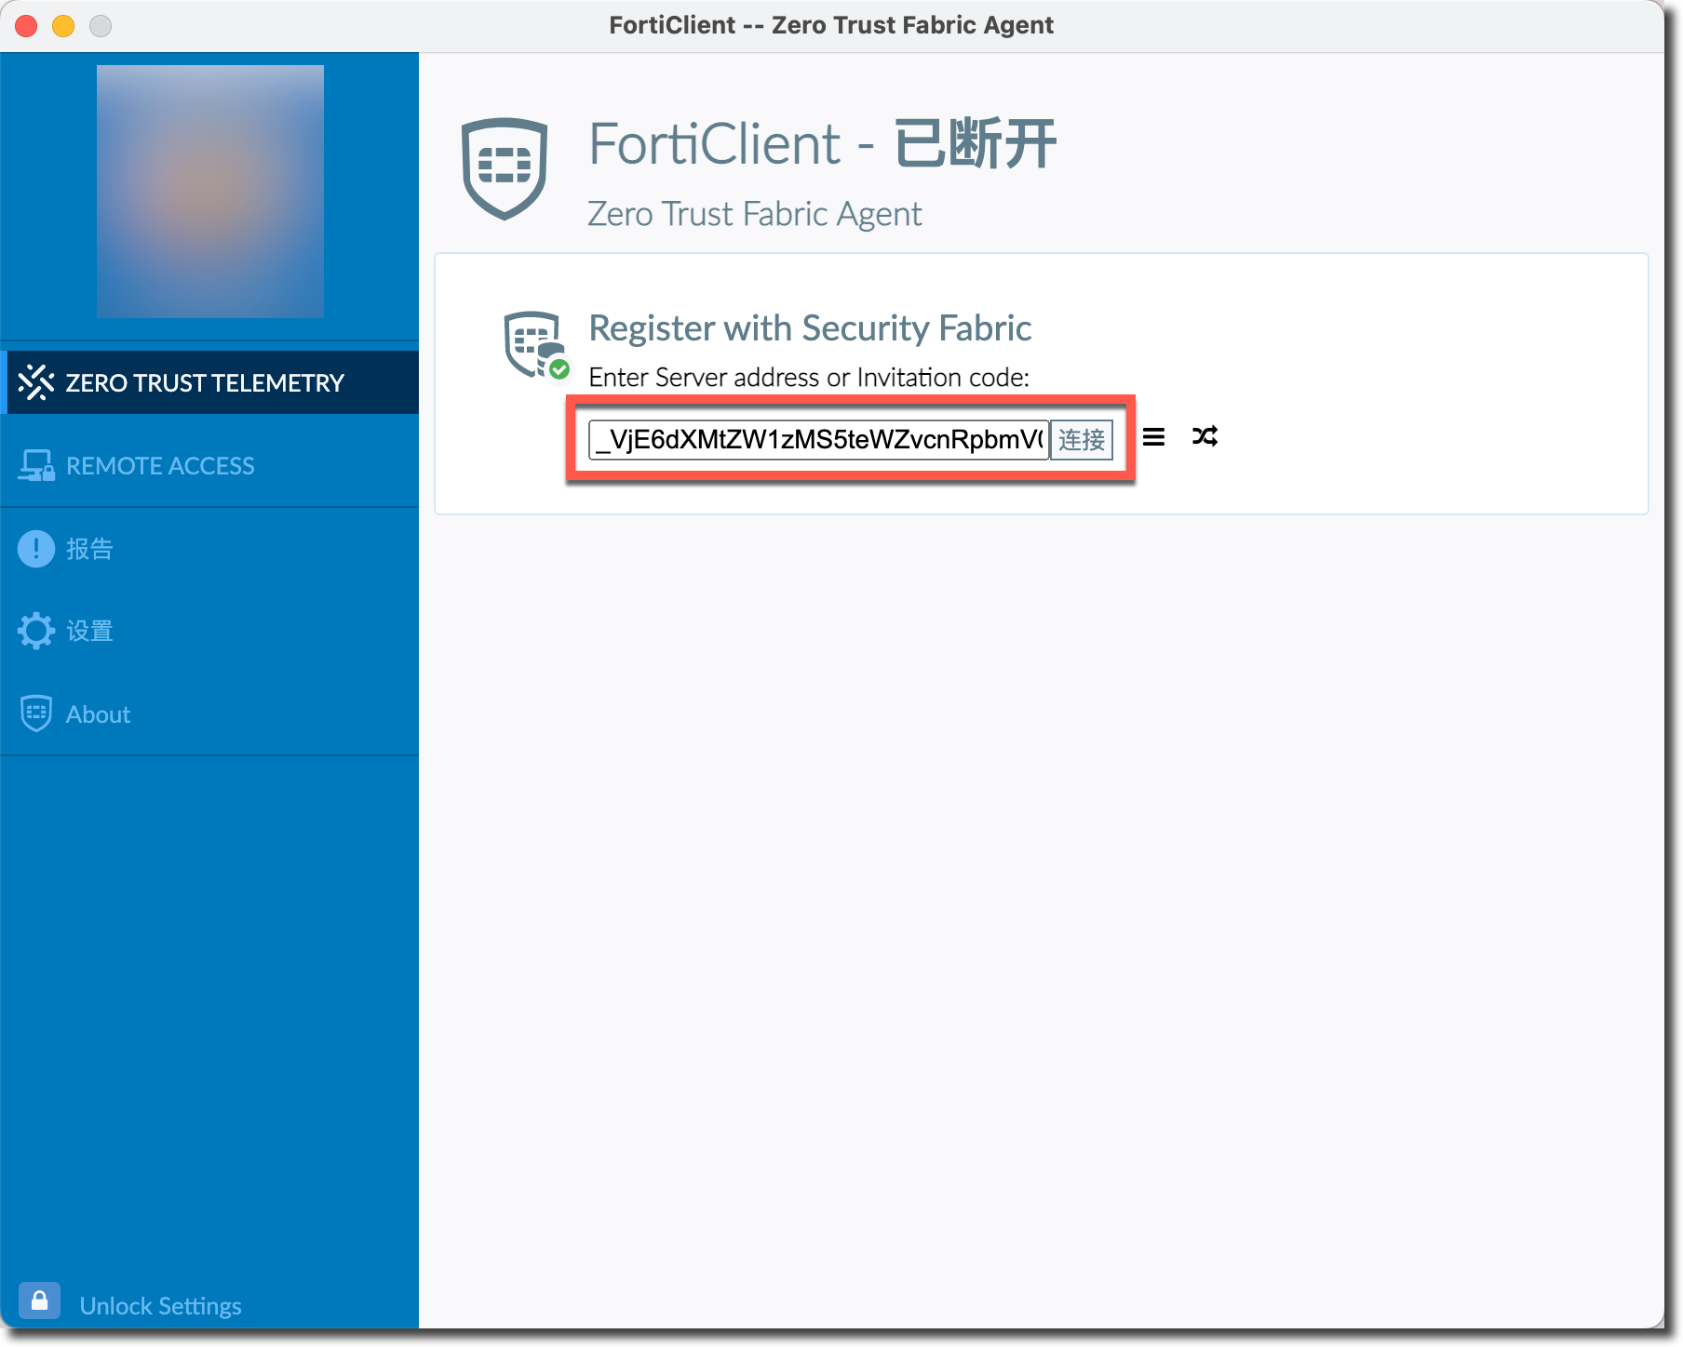Image resolution: width=1683 pixels, height=1347 pixels.
Task: Focus the server address or invitation code field
Action: 818,439
